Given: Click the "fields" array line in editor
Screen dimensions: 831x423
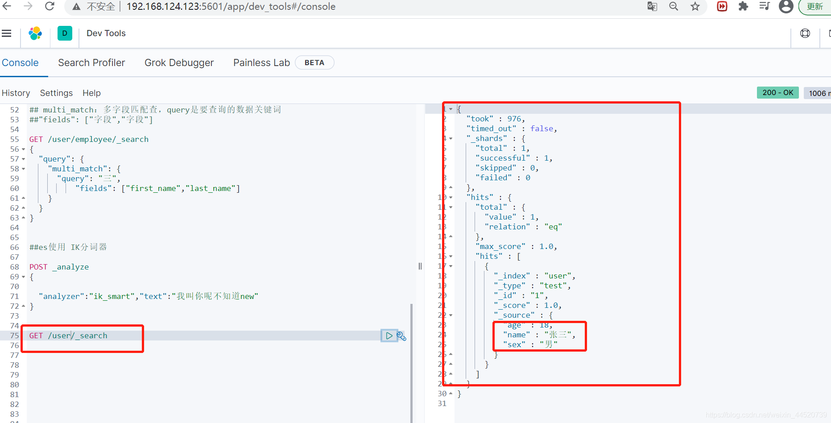Looking at the screenshot, I should [x=157, y=188].
